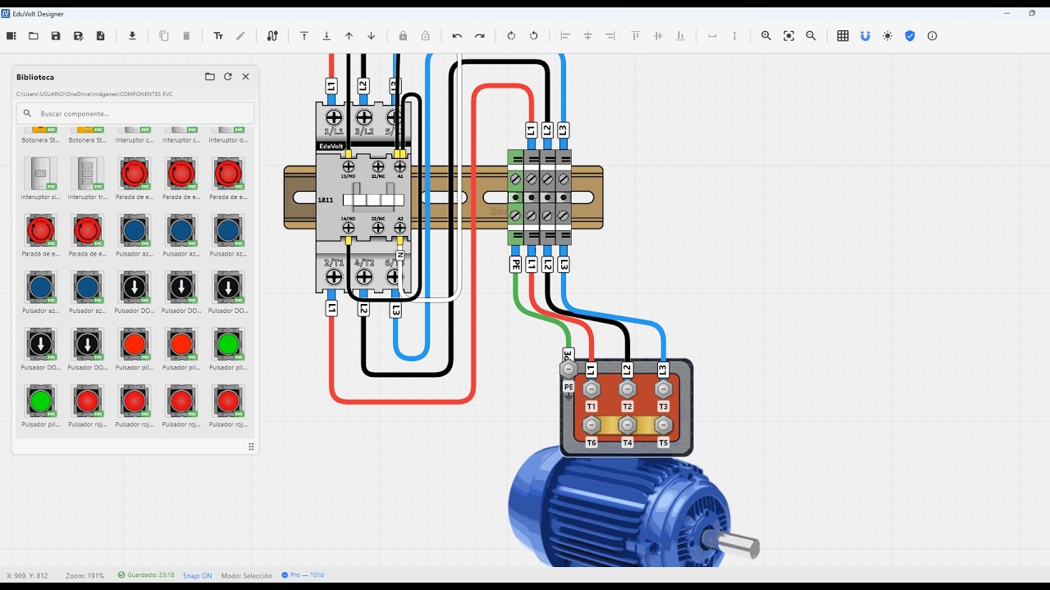Screen dimensions: 1050x590
Task: Click the align vertical middle icon
Action: coord(658,36)
